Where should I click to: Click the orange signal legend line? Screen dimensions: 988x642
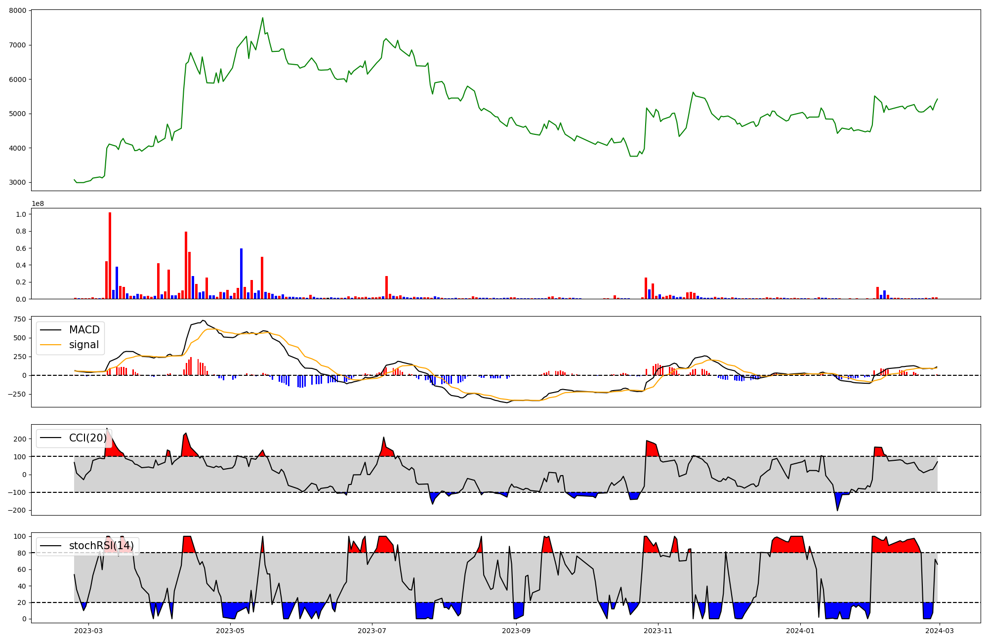pos(51,345)
